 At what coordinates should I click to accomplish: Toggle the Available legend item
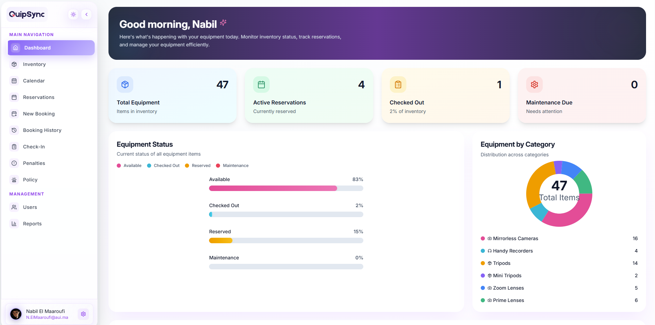129,166
